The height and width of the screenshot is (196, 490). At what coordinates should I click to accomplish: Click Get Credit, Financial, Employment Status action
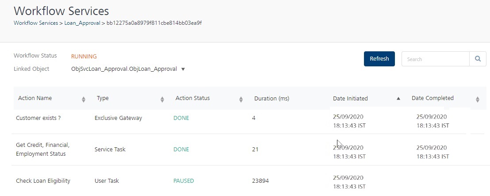[x=42, y=149]
